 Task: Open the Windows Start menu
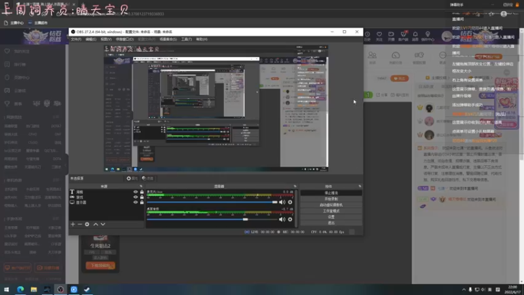point(7,290)
